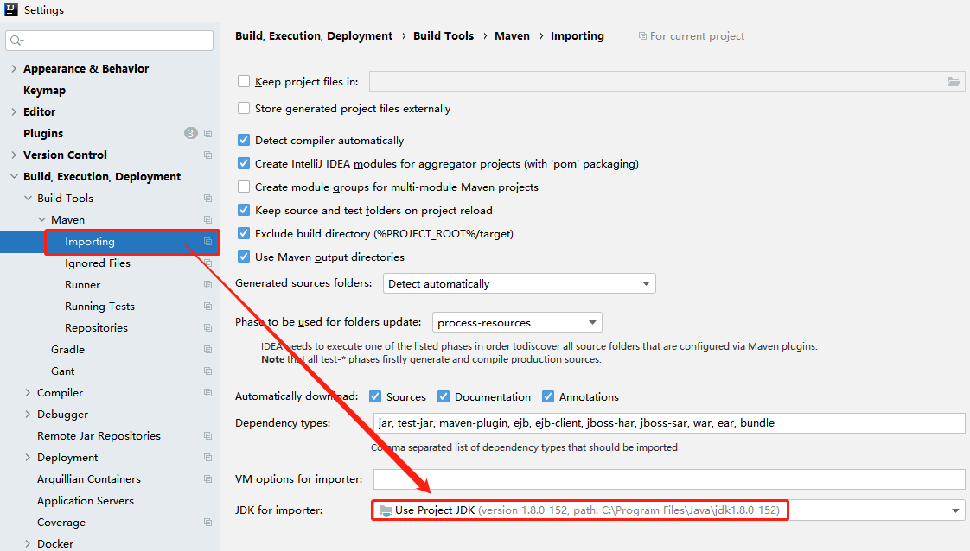Click the Dependency types text field
The width and height of the screenshot is (970, 551).
pos(669,423)
